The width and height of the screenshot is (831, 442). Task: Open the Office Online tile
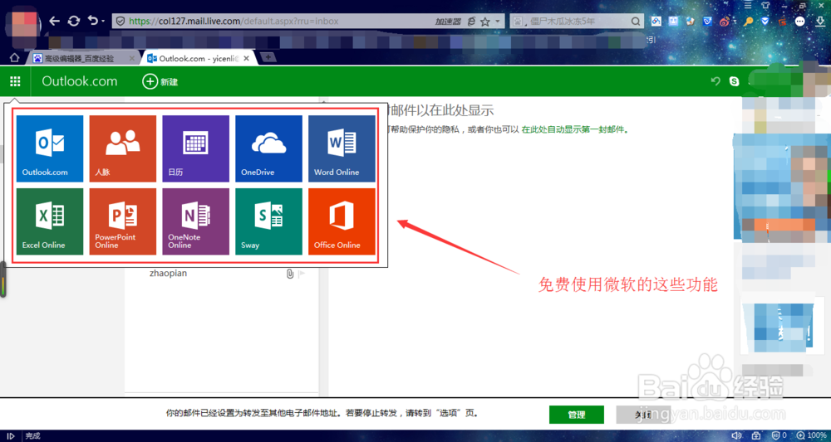pos(342,221)
